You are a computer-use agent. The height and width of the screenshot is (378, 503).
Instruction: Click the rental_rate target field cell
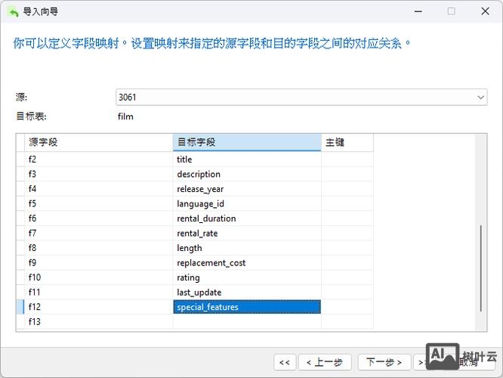tap(247, 233)
